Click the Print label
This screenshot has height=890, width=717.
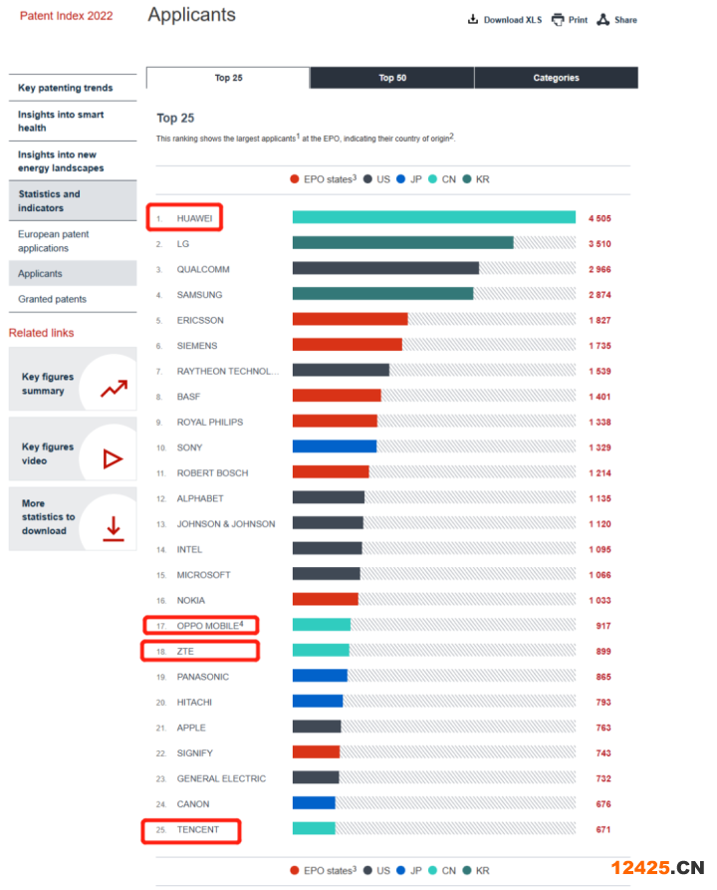pyautogui.click(x=578, y=20)
